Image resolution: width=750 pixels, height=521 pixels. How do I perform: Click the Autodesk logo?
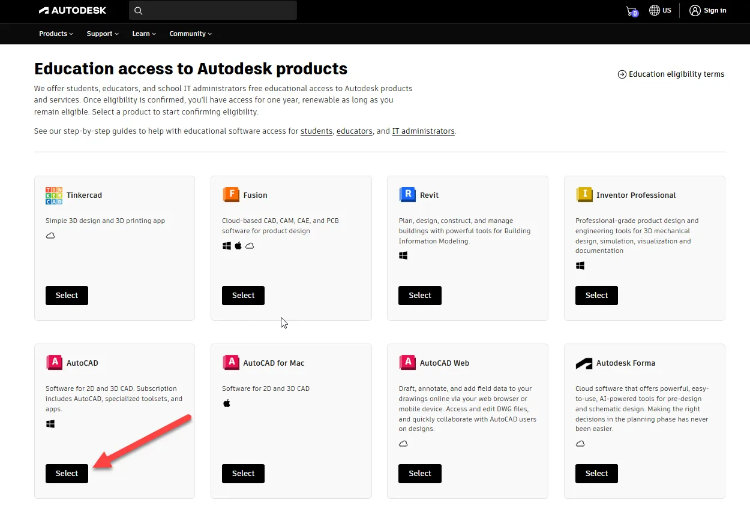(73, 10)
